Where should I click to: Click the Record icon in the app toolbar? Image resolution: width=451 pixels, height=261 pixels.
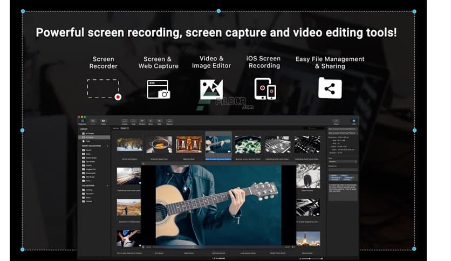coord(169,121)
